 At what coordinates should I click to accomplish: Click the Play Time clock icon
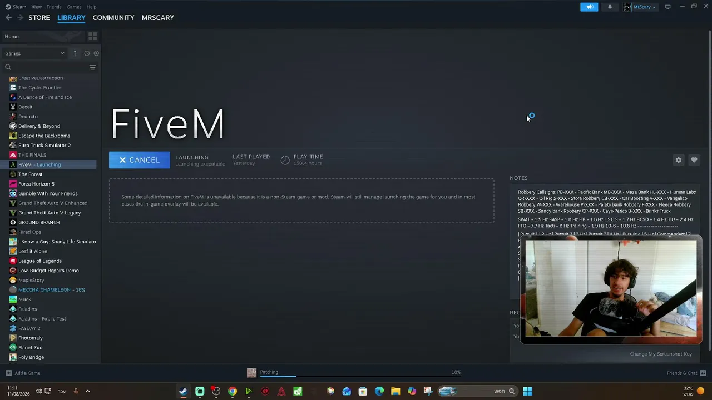(x=285, y=160)
